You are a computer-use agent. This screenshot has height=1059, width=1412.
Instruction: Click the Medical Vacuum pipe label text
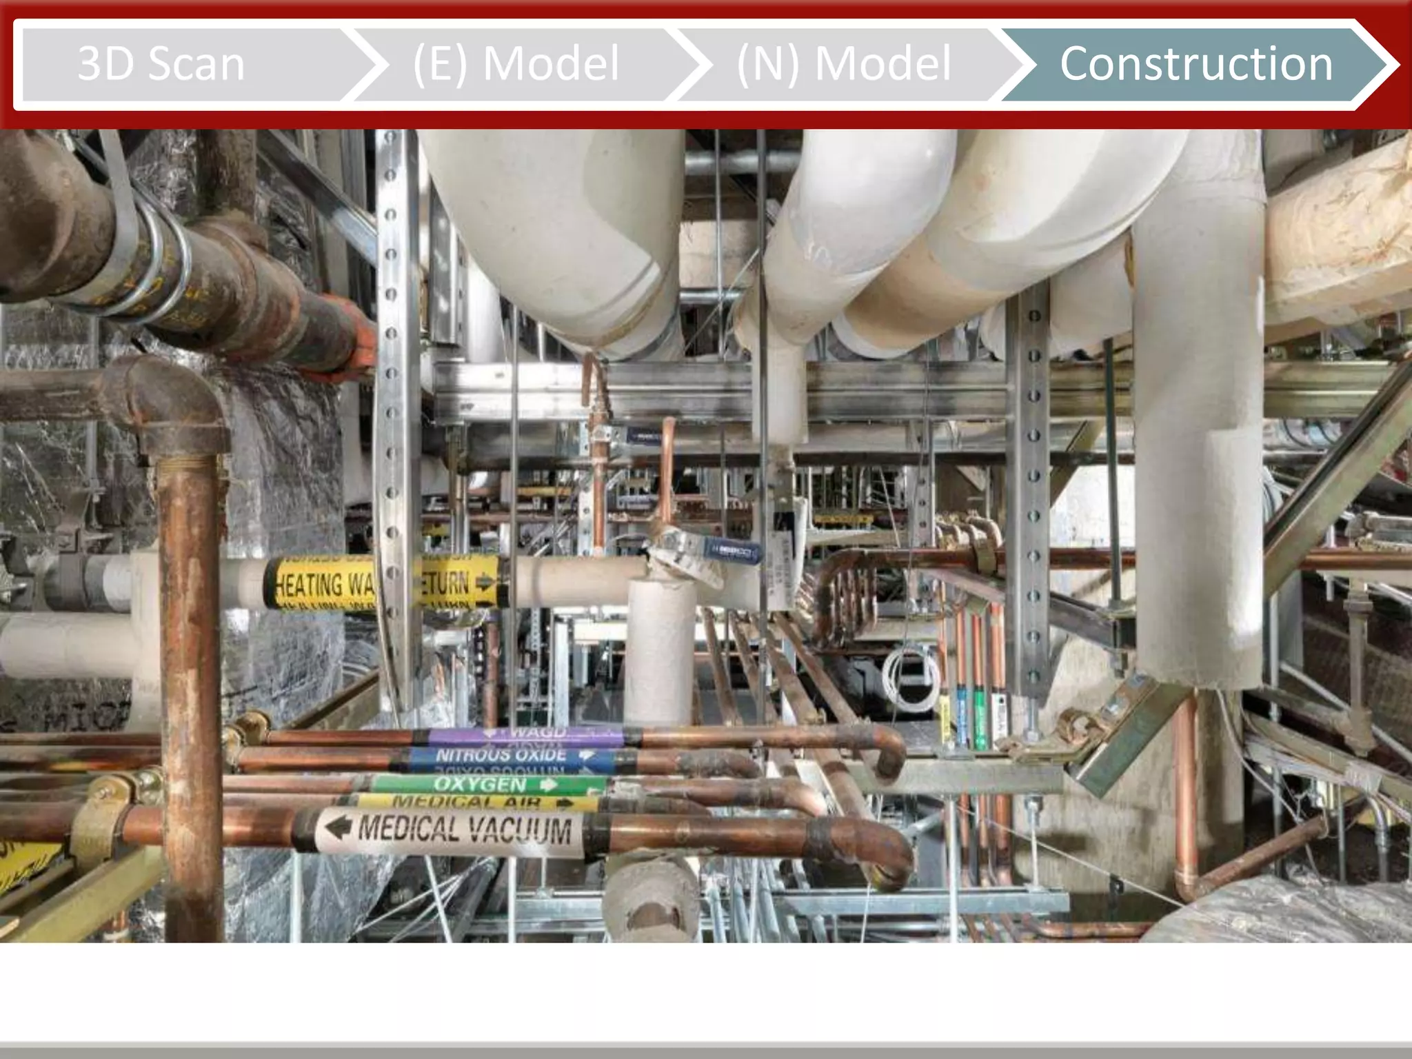[465, 829]
